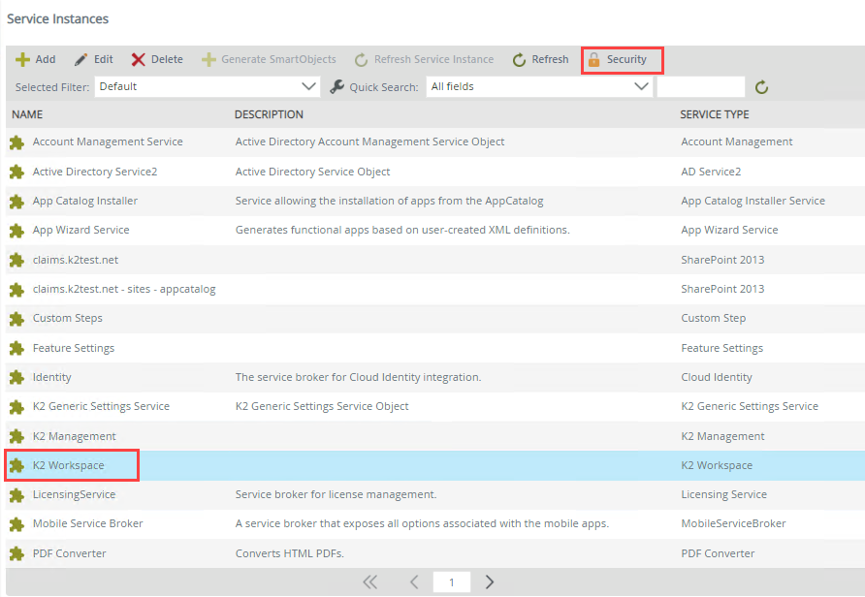
Task: Click the 'Custom Step' service type cell
Action: pos(714,318)
